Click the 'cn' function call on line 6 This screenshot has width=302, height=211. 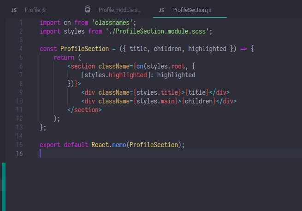point(140,67)
